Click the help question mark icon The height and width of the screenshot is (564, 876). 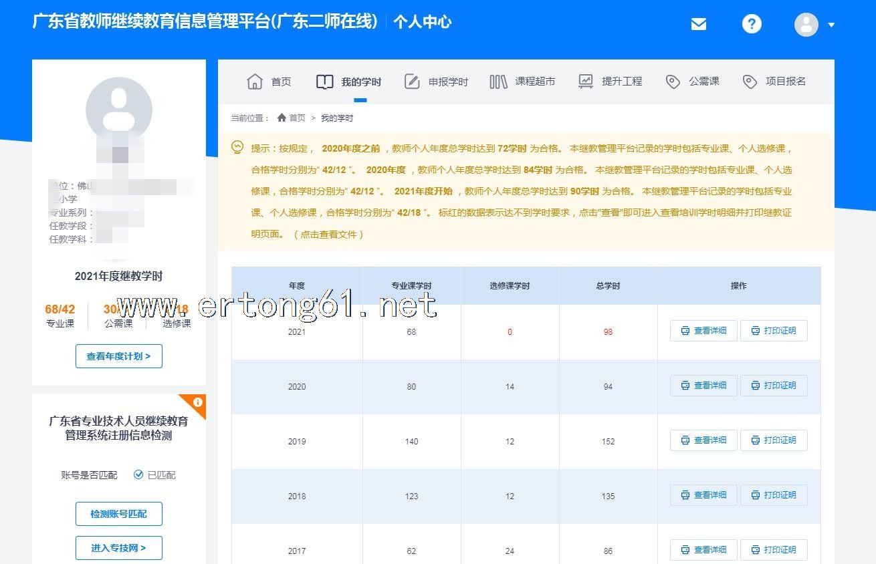(x=752, y=24)
